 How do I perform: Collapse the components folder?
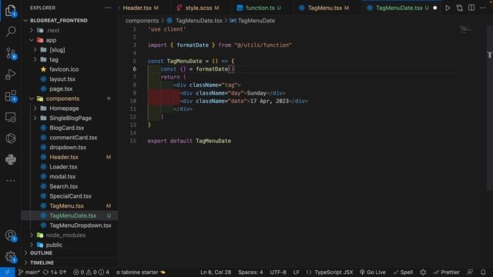click(62, 98)
